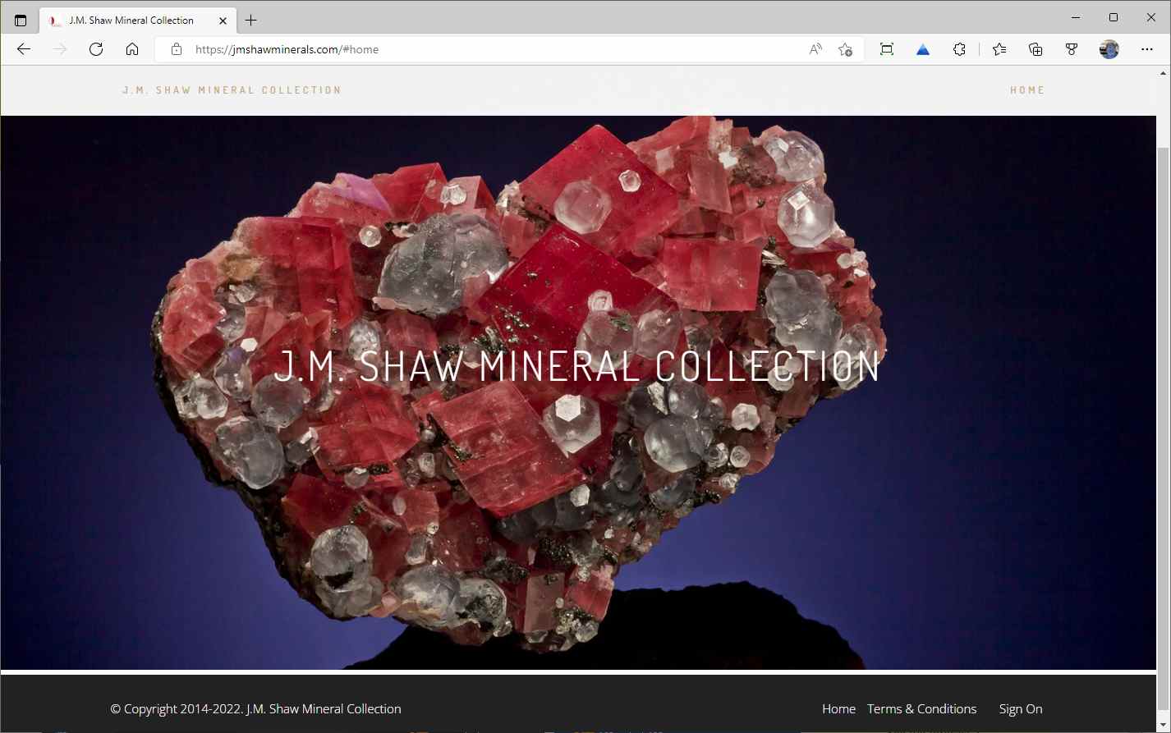Open the Google Drive extension
This screenshot has height=733, width=1171.
(x=922, y=49)
